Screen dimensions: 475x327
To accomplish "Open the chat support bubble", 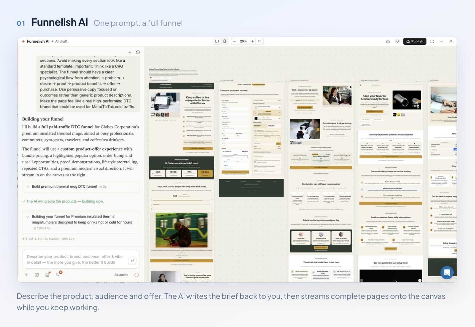I will pyautogui.click(x=447, y=272).
